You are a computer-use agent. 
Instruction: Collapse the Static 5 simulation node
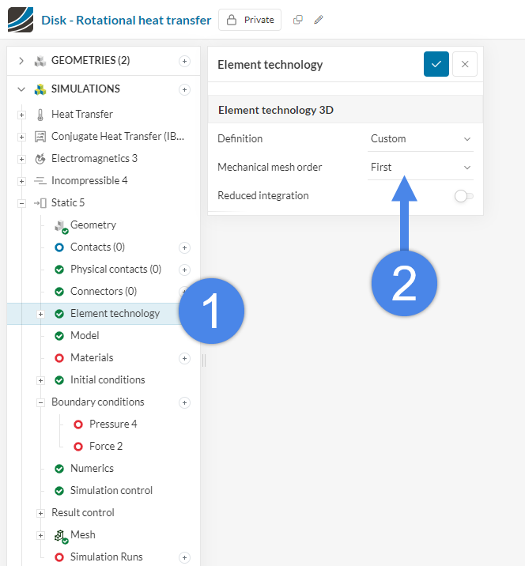(21, 204)
